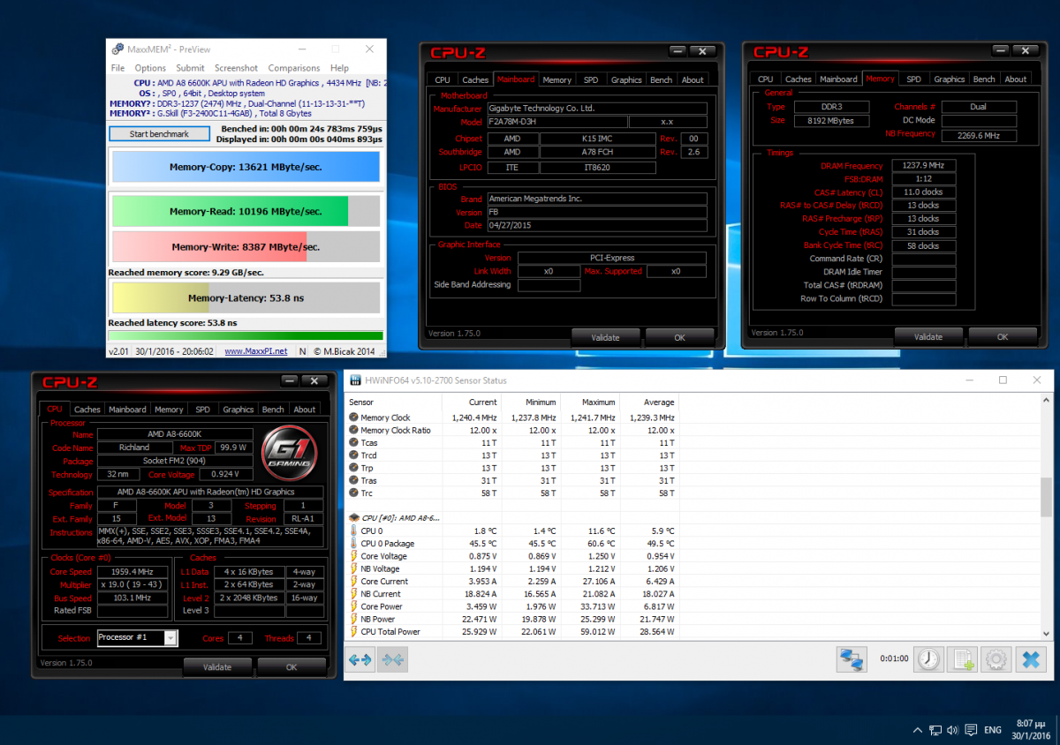Switch to SPD tab in Mainboard CPU-Z window

(x=590, y=79)
